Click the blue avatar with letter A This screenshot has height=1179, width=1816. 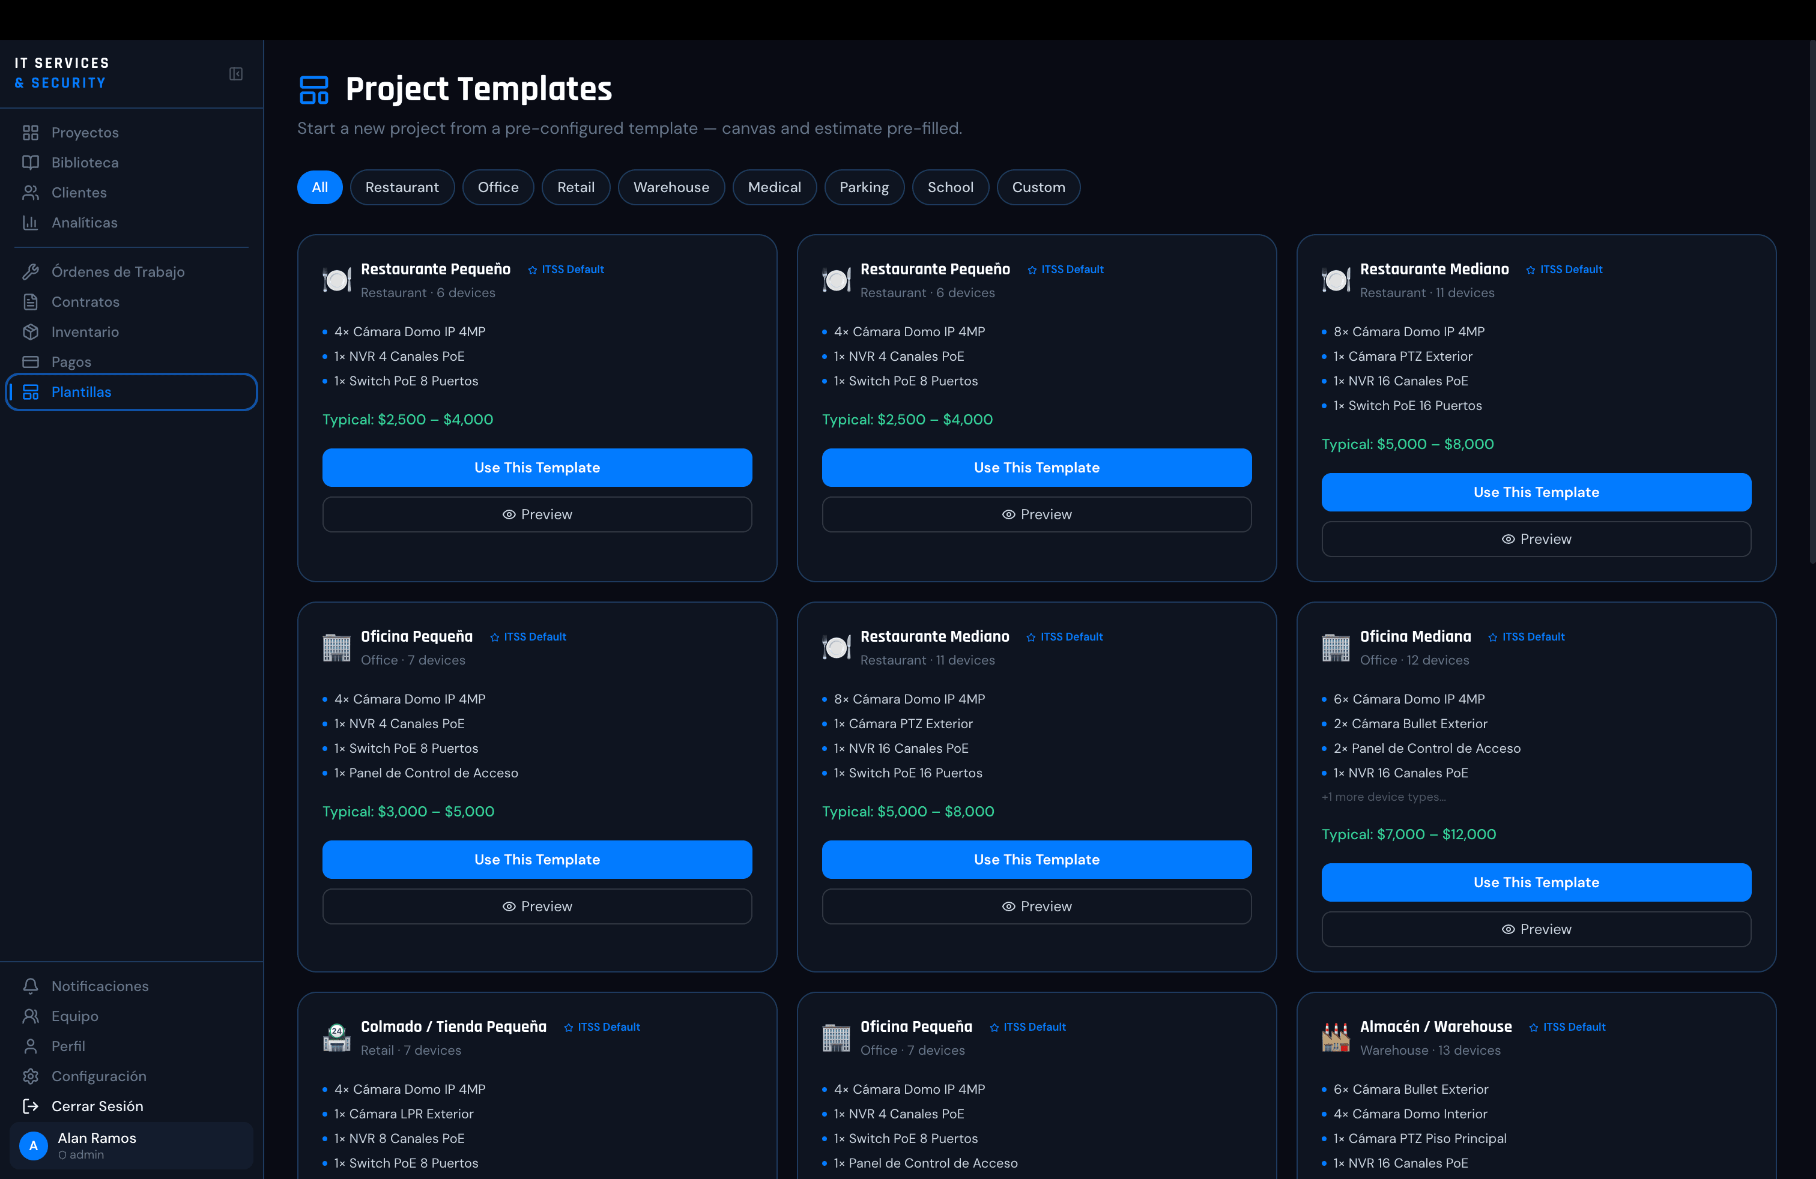pyautogui.click(x=34, y=1145)
